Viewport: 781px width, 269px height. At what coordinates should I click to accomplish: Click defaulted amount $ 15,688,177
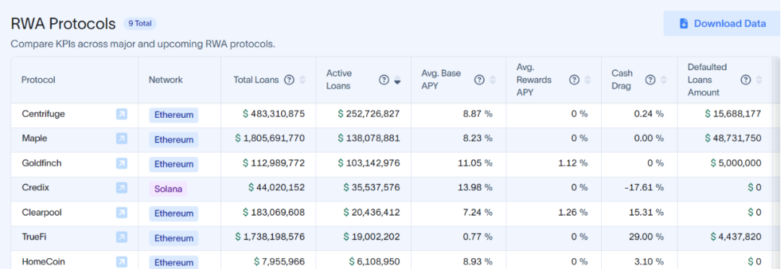coord(733,114)
